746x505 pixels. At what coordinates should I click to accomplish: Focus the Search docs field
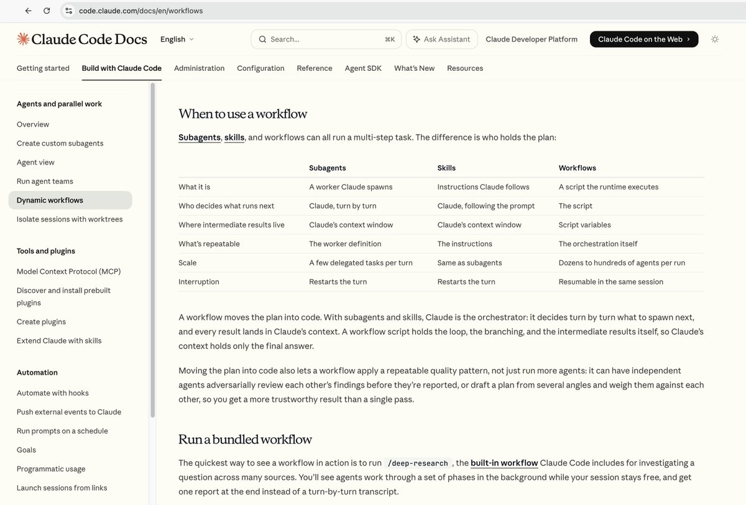pyautogui.click(x=326, y=39)
